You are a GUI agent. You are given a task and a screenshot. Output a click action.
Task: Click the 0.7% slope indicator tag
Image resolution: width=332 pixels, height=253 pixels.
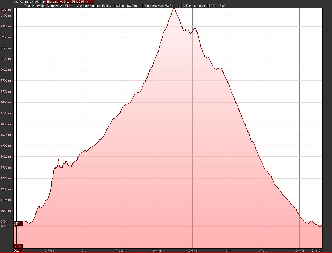tap(18, 246)
